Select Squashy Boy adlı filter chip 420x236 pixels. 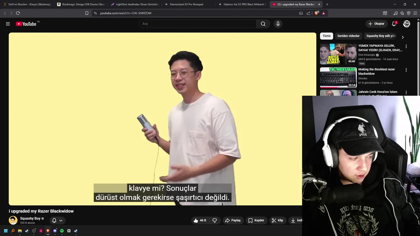tap(381, 36)
